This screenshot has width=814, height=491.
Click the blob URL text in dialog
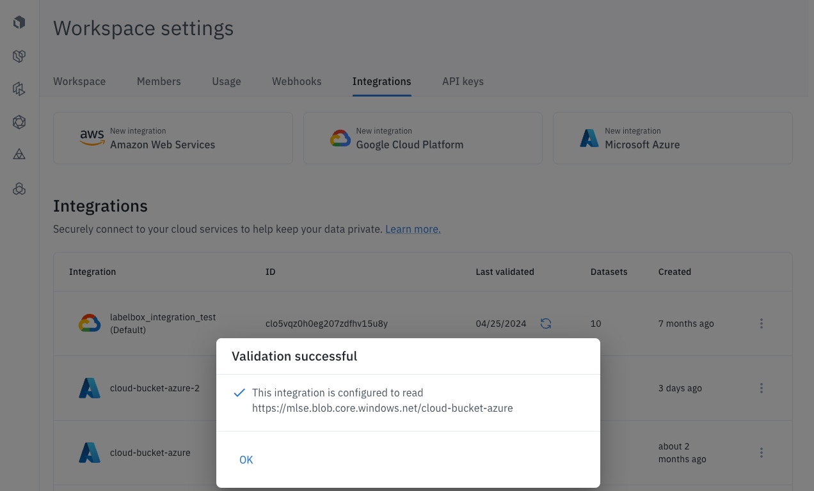(x=383, y=408)
